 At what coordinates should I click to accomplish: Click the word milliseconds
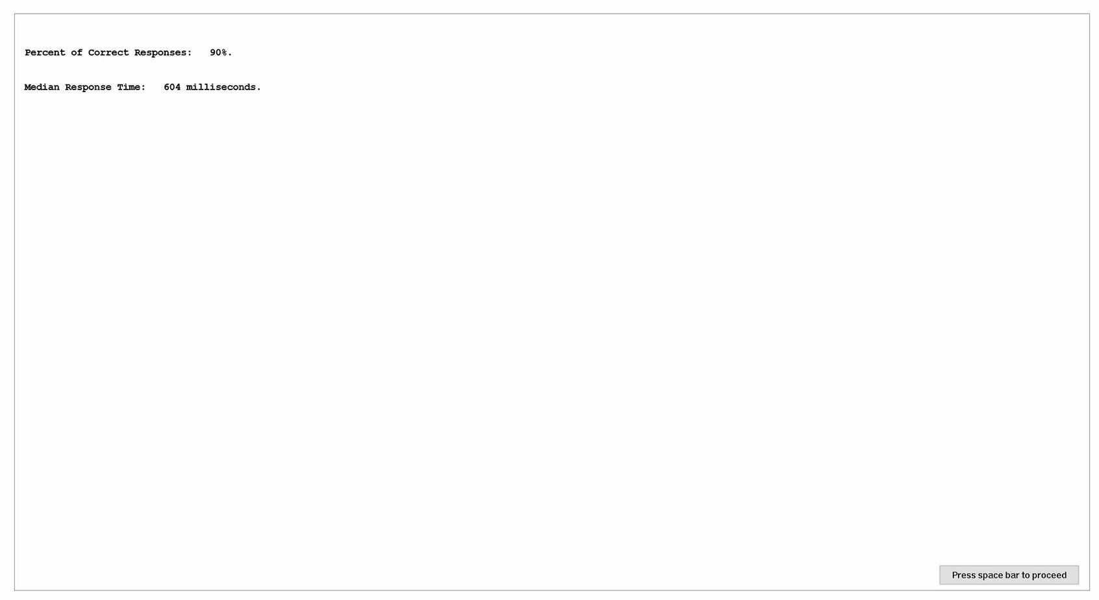[x=221, y=87]
